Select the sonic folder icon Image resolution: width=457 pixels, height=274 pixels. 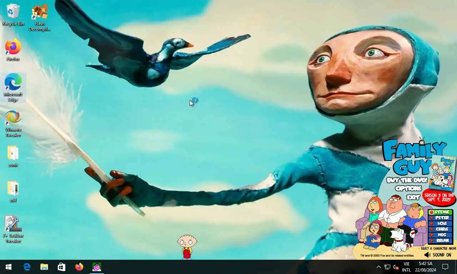point(13,156)
